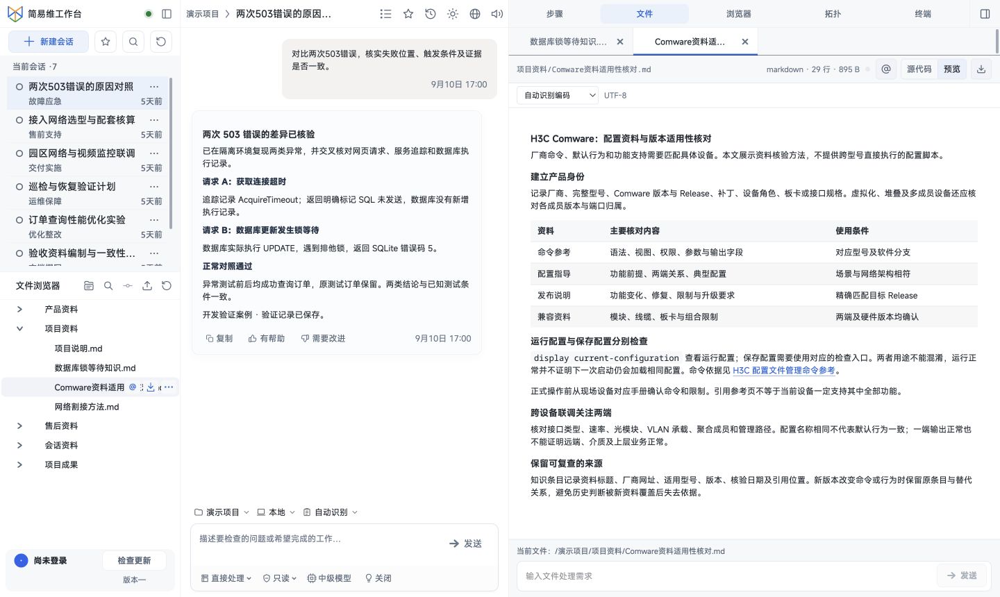Screen dimensions: 1000x597
Task: Toggle the 中级模型 model selector
Action: click(x=329, y=578)
